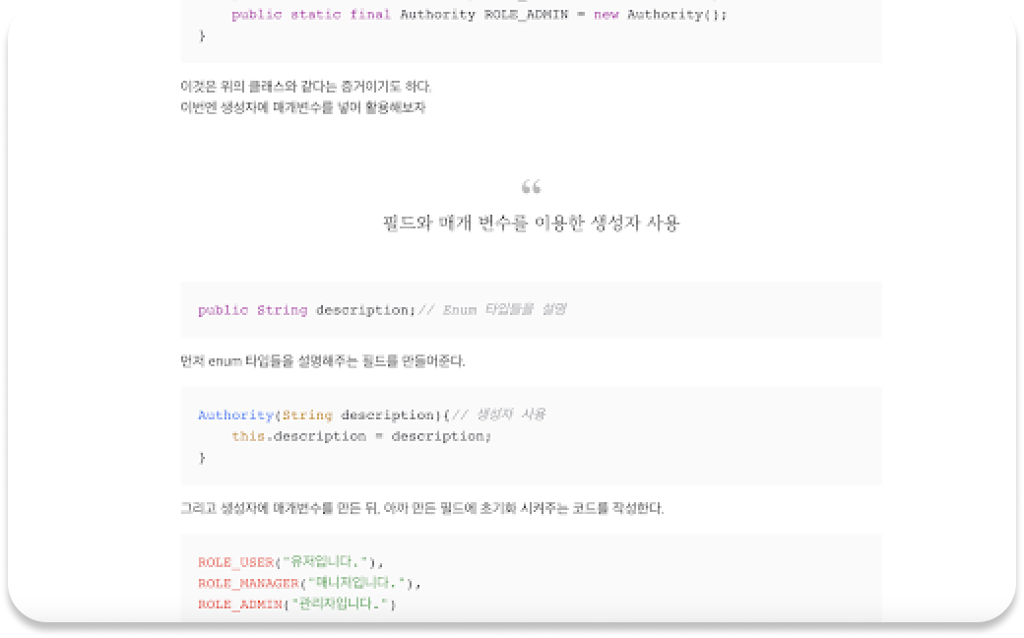The image size is (1024, 638).
Task: Click the closing brace below the ROLE_ADMIN declaration
Action: (202, 35)
